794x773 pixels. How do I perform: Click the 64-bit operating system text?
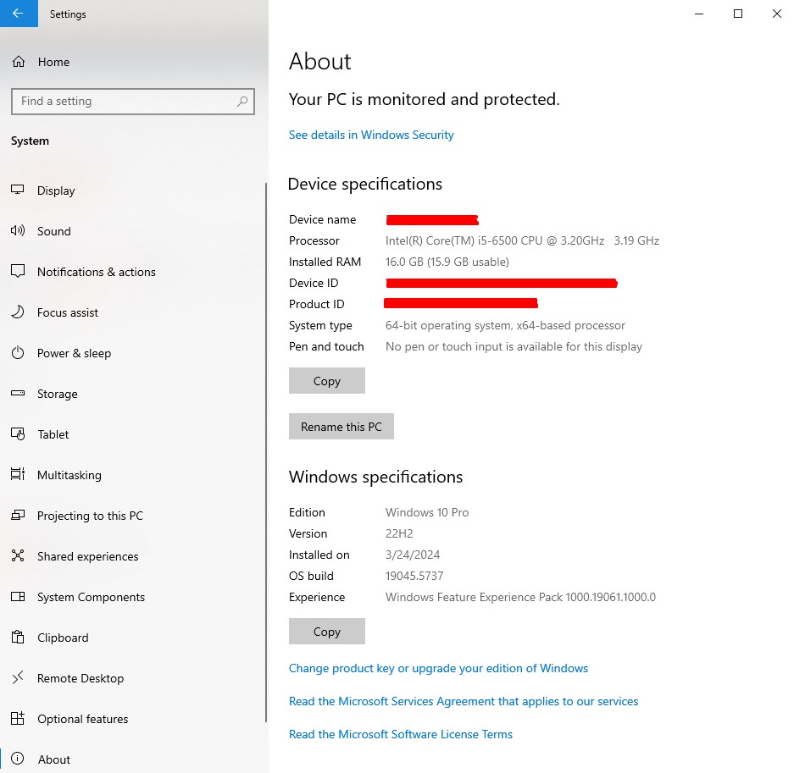click(x=505, y=325)
